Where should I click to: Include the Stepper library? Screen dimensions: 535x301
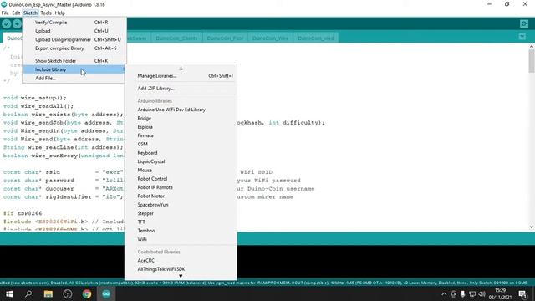(x=181, y=213)
